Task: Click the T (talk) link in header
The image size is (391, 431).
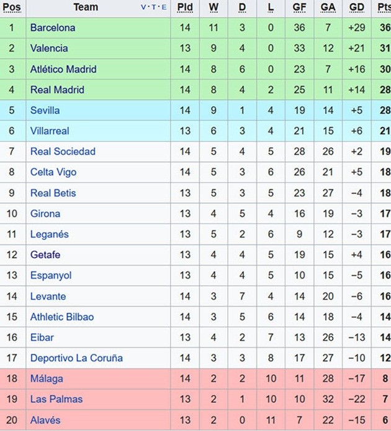Action: click(x=154, y=7)
